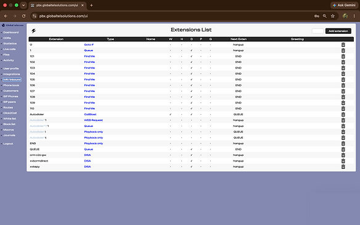Open the CallBlast type link
The height and width of the screenshot is (225, 360).
[90, 114]
